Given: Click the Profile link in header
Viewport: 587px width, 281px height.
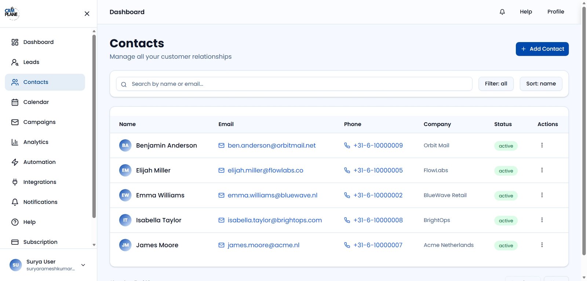Looking at the screenshot, I should [555, 12].
